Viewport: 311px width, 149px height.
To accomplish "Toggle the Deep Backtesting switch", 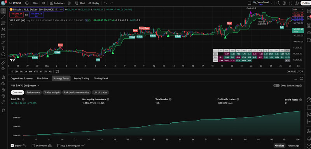I will click(x=276, y=86).
